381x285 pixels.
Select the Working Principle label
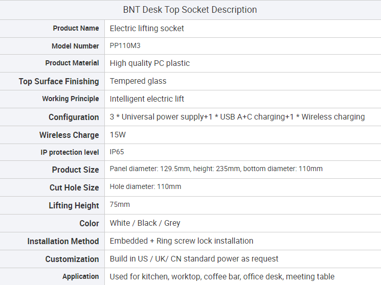click(x=71, y=99)
